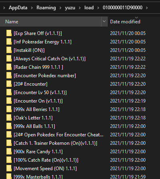Select [Encounter Pokedex number] folder name
160x179 pixels.
[45, 76]
